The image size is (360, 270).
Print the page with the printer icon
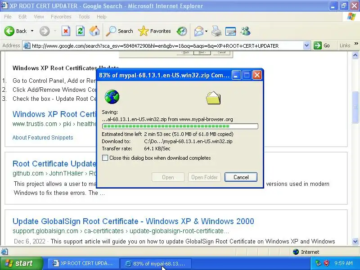(x=216, y=31)
